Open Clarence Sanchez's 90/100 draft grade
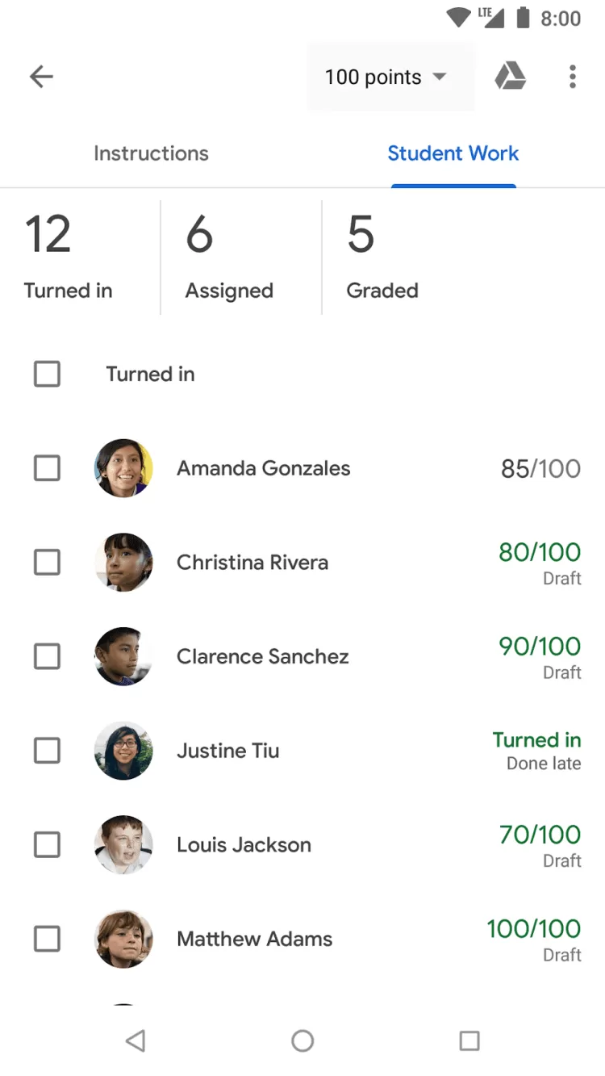Viewport: 605px width, 1076px height. pyautogui.click(x=539, y=657)
